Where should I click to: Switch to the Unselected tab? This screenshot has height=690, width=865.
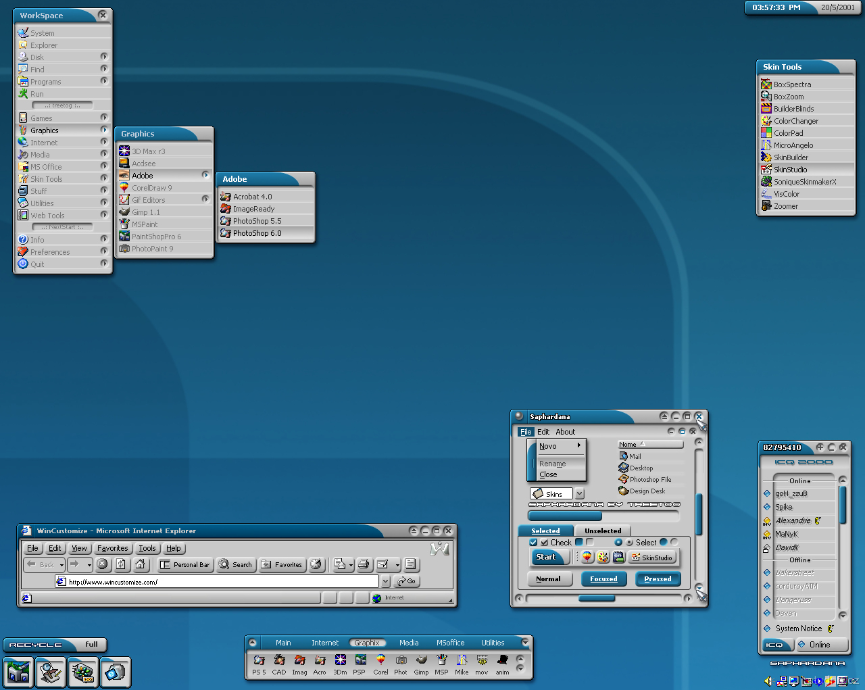tap(602, 531)
